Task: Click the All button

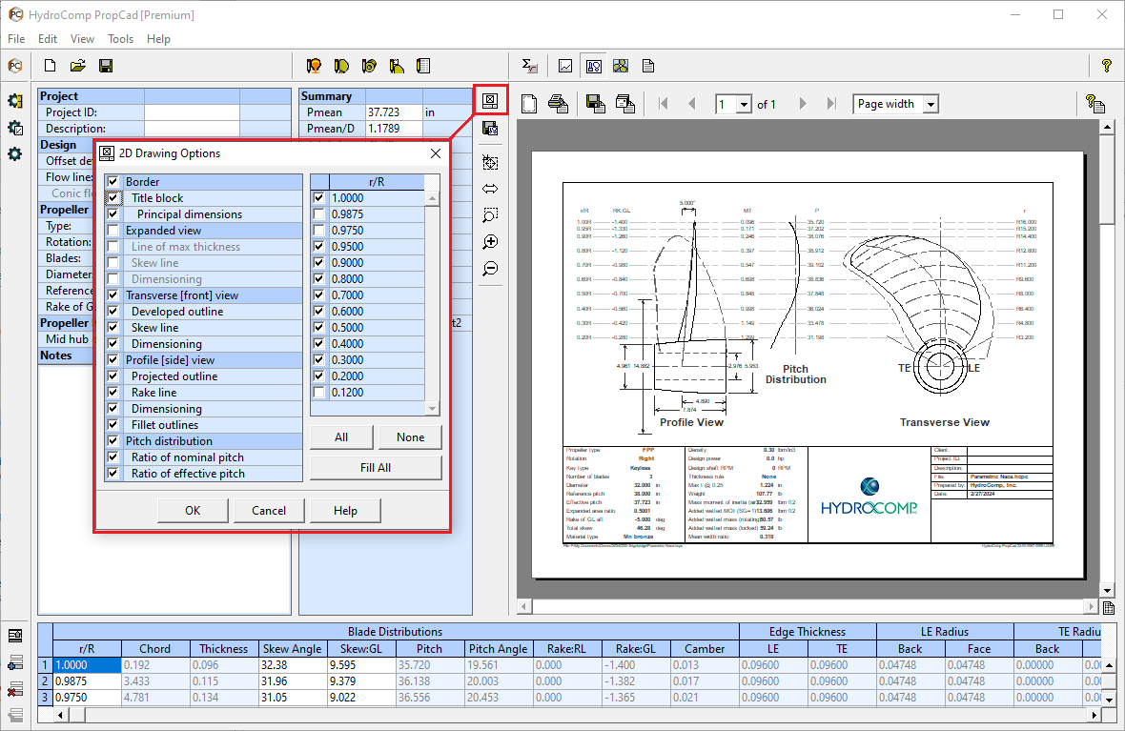Action: [341, 437]
